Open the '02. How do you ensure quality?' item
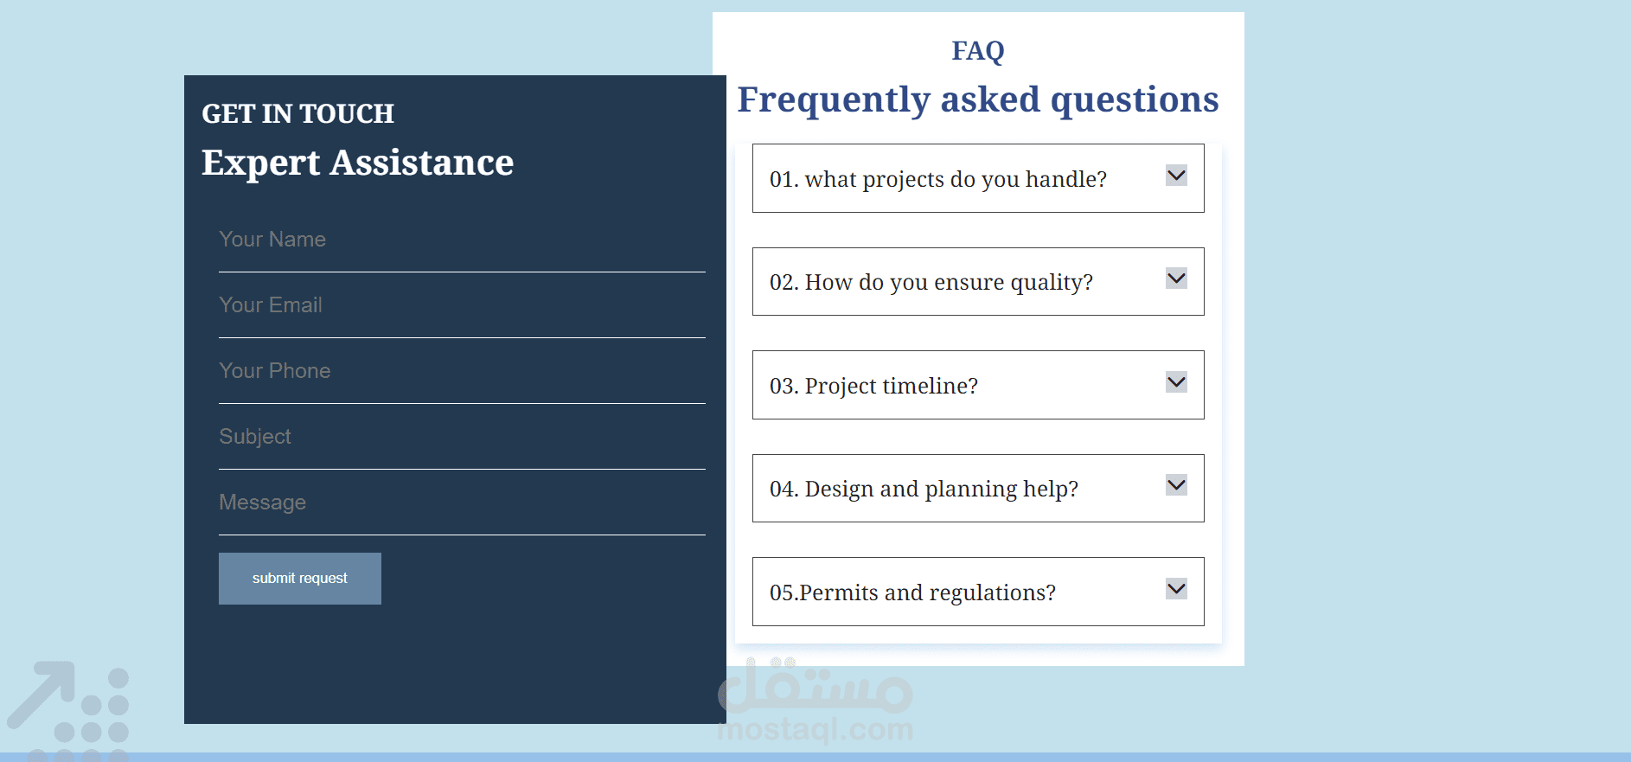The image size is (1631, 762). click(931, 283)
